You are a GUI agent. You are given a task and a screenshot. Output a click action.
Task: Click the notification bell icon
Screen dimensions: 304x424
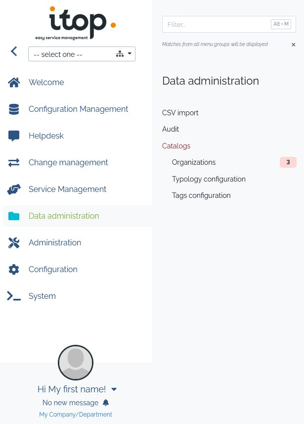(x=106, y=403)
